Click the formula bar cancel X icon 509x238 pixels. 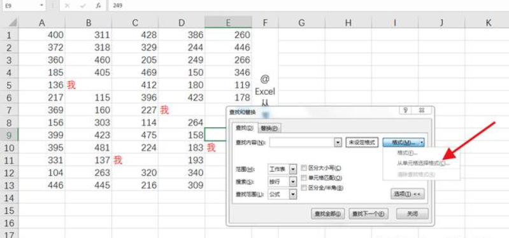pyautogui.click(x=67, y=6)
